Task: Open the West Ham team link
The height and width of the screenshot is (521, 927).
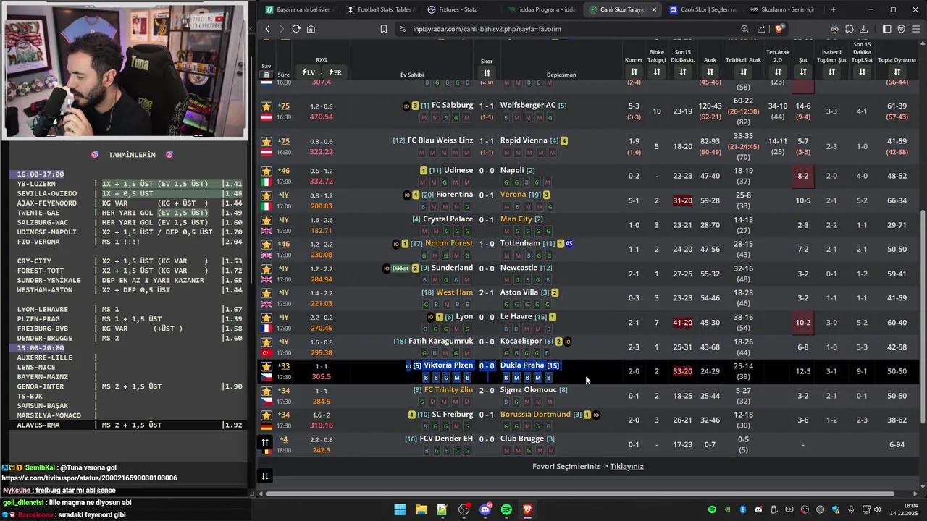Action: coord(454,292)
